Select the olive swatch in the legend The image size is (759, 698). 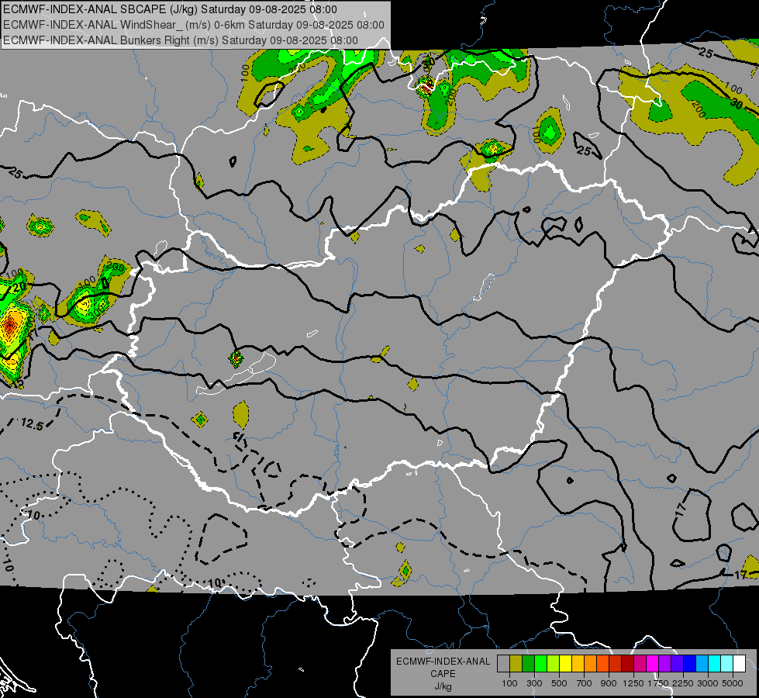click(516, 663)
